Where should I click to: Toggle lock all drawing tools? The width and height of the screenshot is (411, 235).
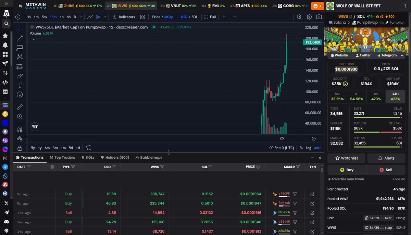coord(20,148)
